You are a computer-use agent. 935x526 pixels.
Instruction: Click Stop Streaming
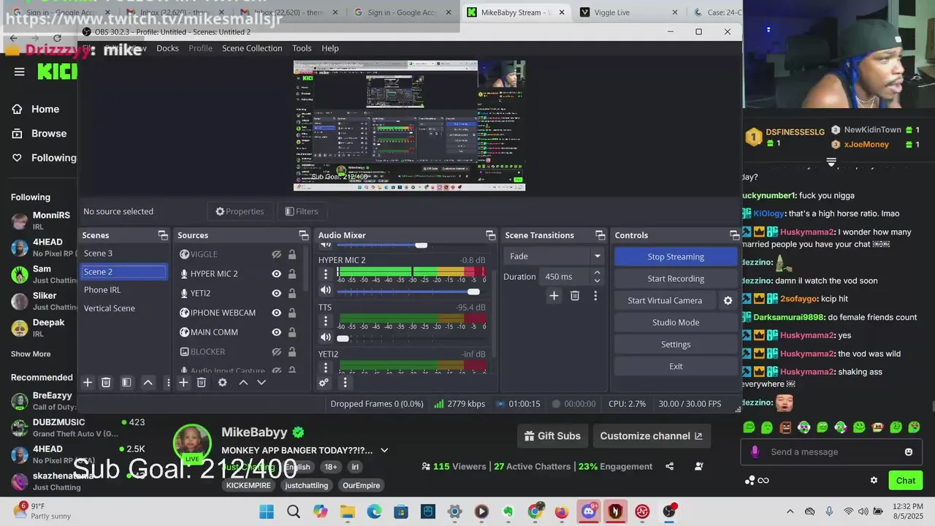click(676, 256)
